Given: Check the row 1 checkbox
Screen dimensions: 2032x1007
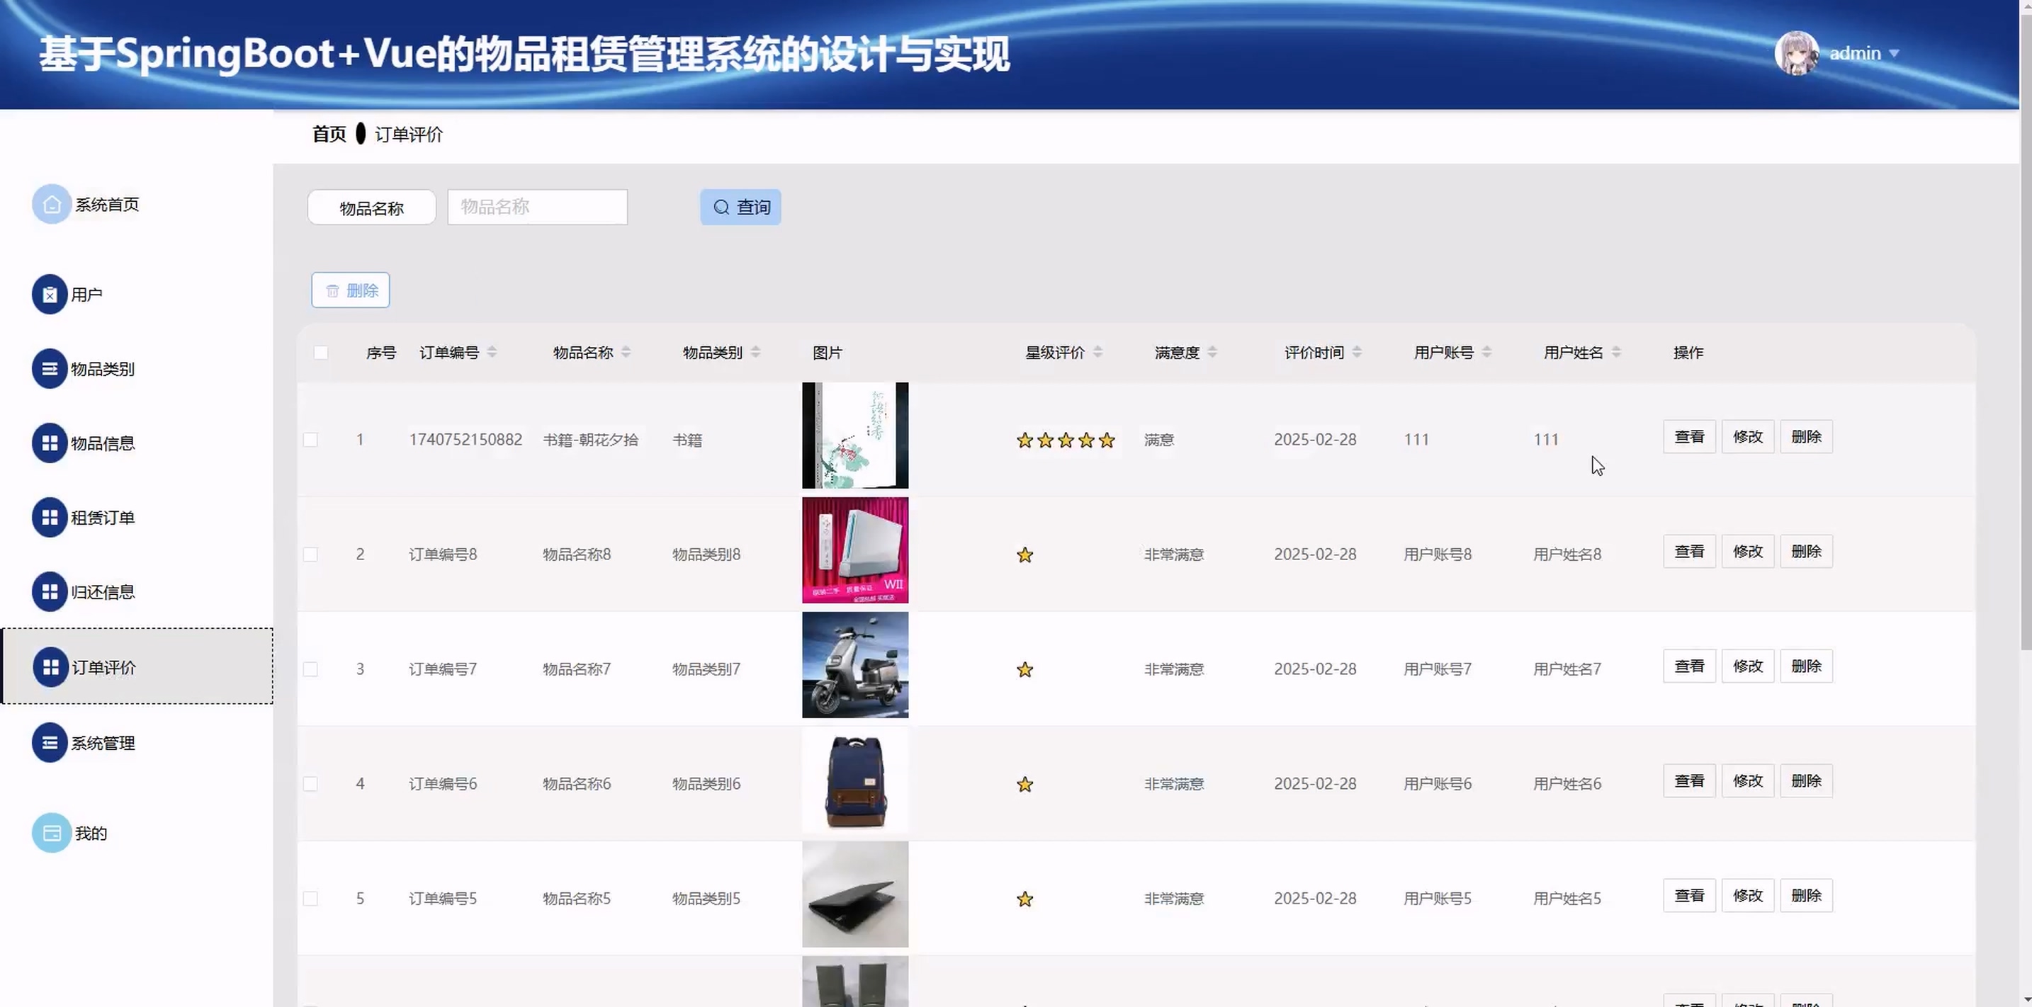Looking at the screenshot, I should click(x=310, y=439).
